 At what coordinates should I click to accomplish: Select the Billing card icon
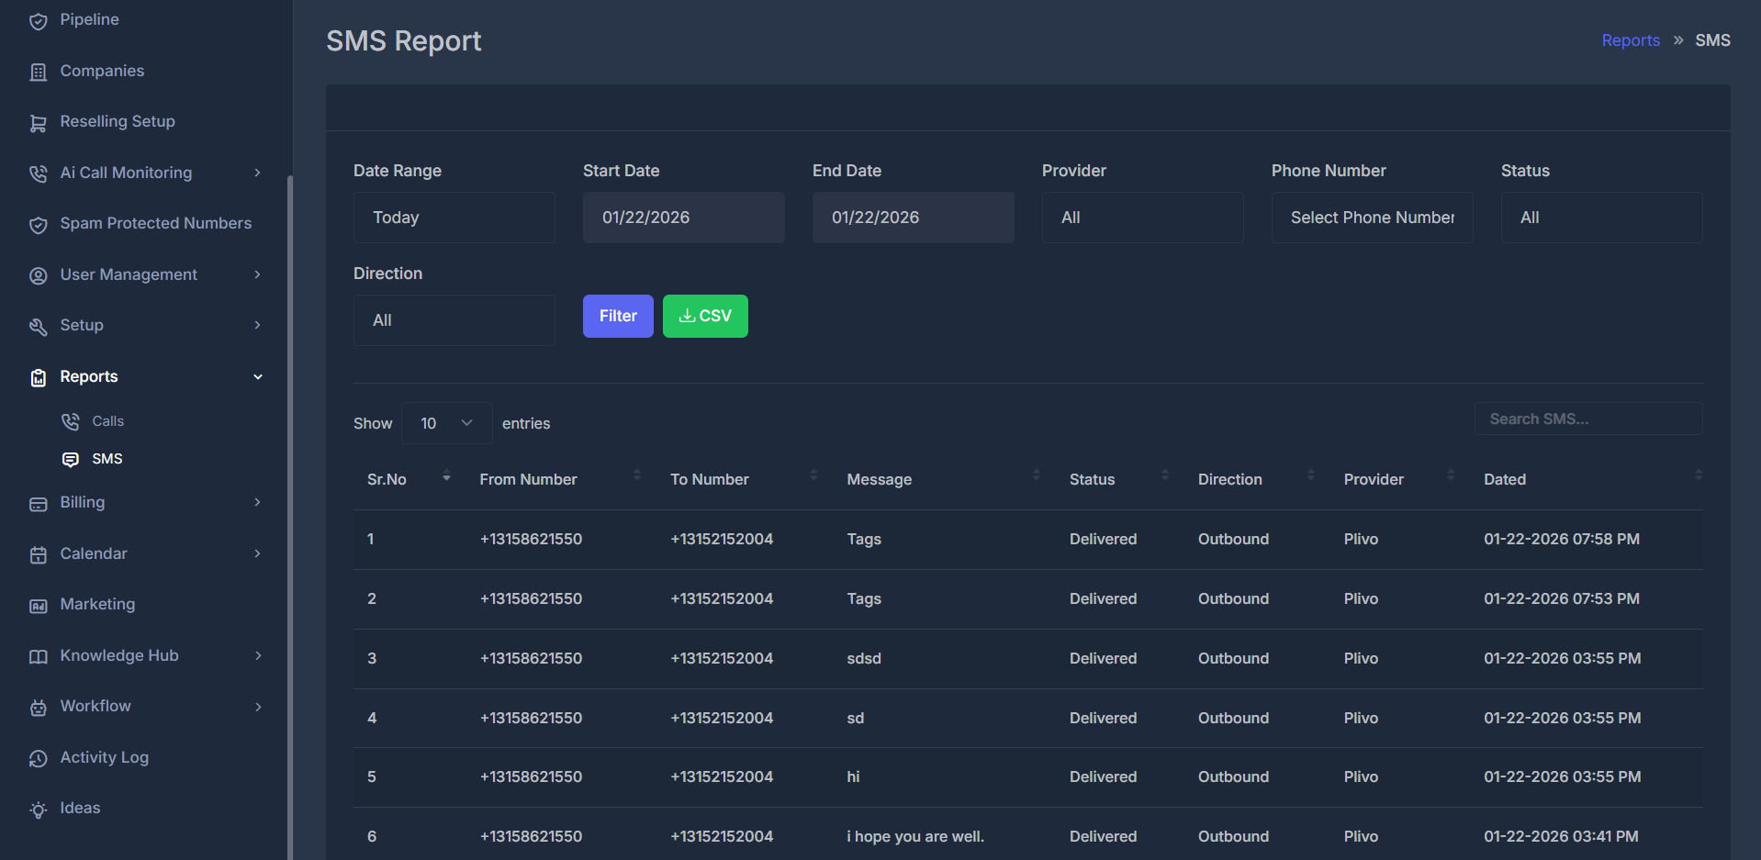pos(38,503)
